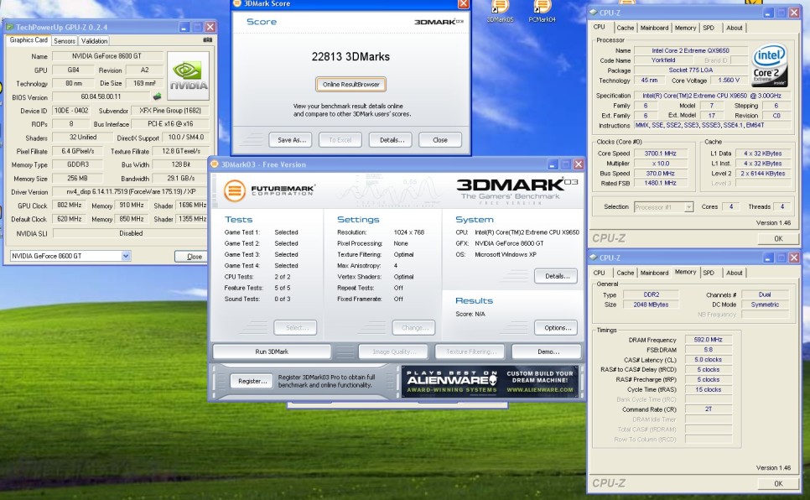Click the BIOS save chip icon in GPU-Z
Viewport: 810px width, 500px height.
pyautogui.click(x=157, y=96)
